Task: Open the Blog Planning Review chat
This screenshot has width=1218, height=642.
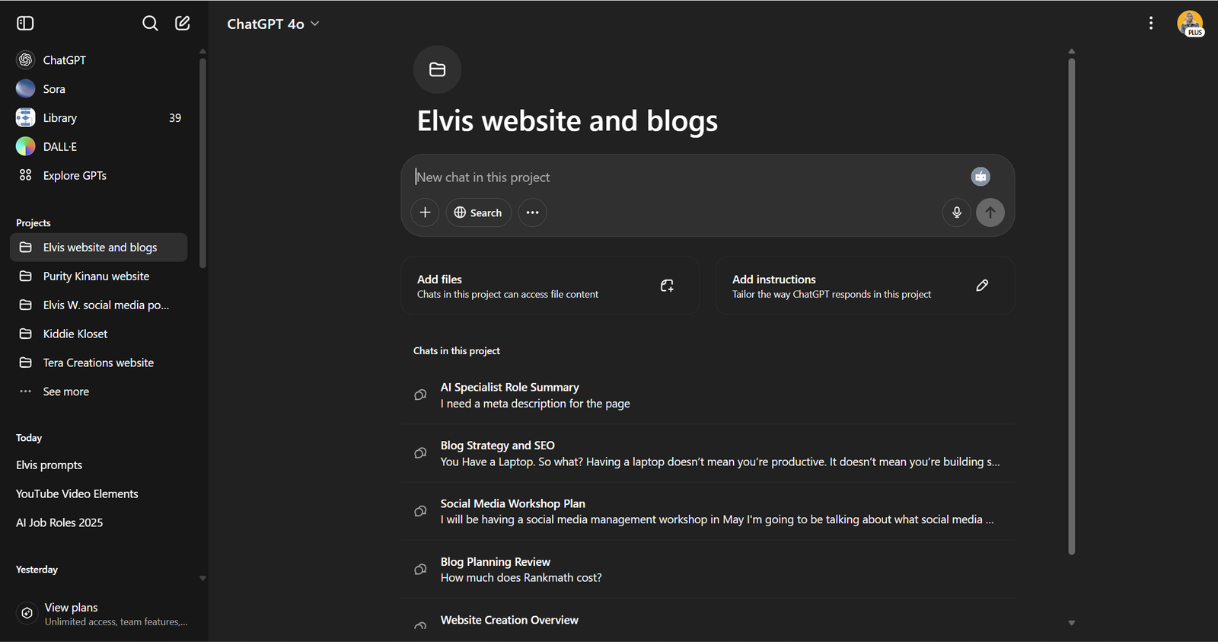Action: coord(709,570)
